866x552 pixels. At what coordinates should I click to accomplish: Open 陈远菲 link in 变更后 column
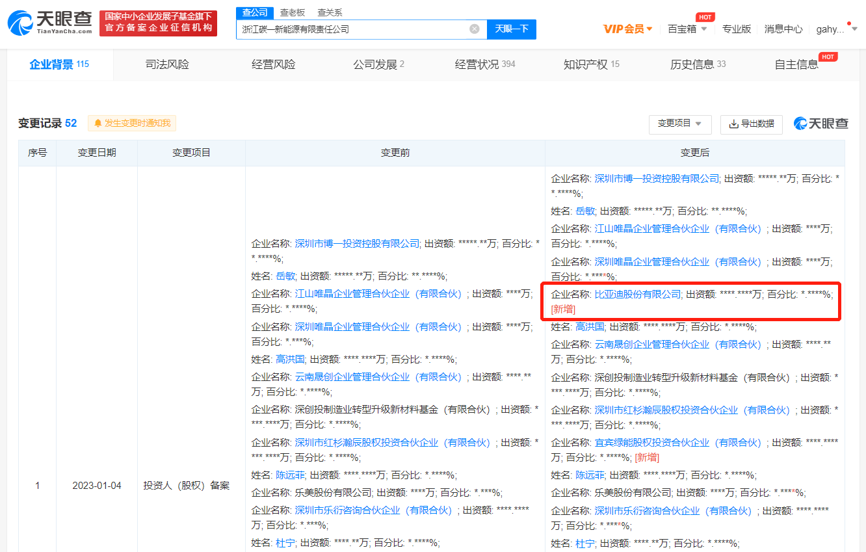[x=590, y=475]
